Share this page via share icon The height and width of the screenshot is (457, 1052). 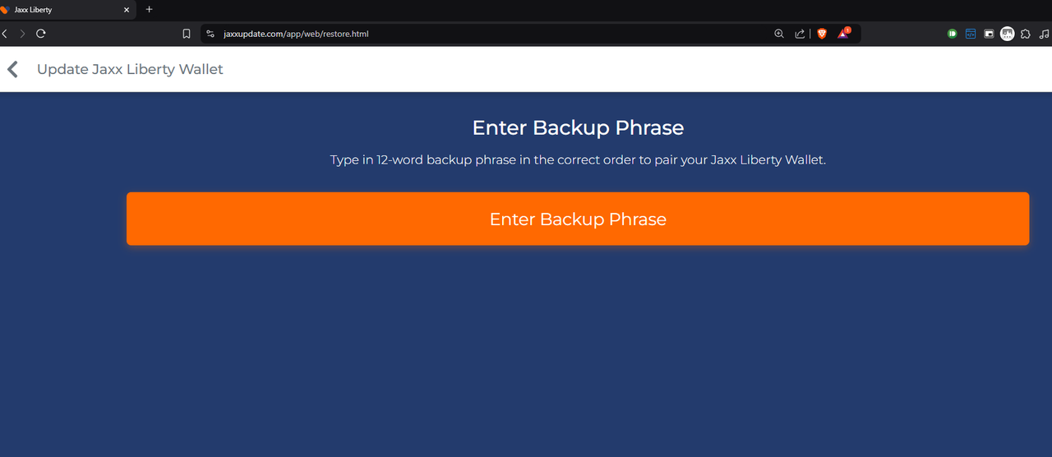point(800,34)
